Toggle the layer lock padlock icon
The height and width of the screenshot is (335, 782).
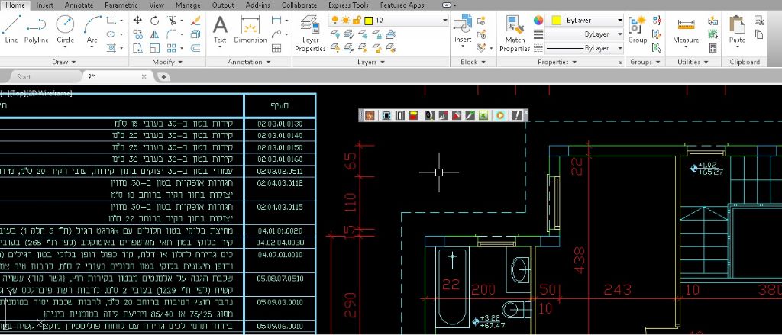click(x=356, y=21)
